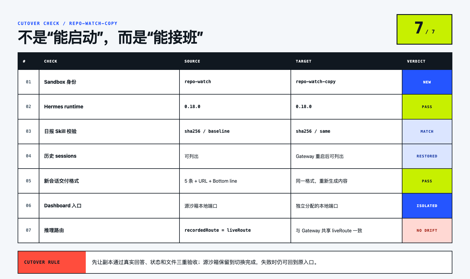
Task: Click the target "sha256 / same"
Action: (313, 131)
